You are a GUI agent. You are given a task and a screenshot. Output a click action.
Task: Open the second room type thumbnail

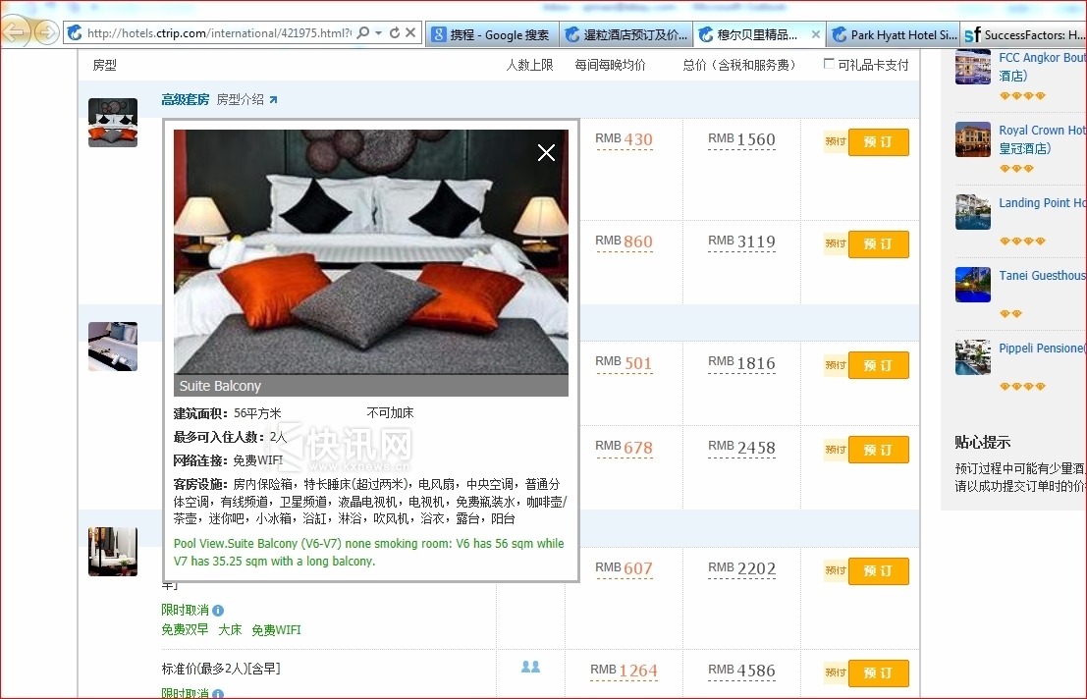[113, 347]
